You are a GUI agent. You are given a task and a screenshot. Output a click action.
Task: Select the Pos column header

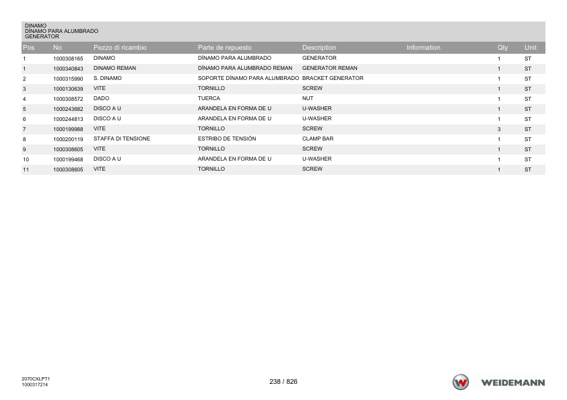(x=28, y=48)
